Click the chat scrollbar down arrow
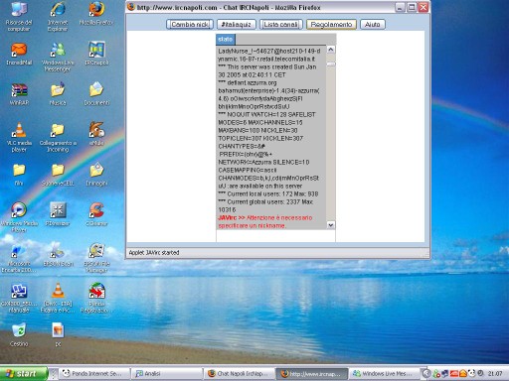This screenshot has width=509, height=381. click(331, 225)
